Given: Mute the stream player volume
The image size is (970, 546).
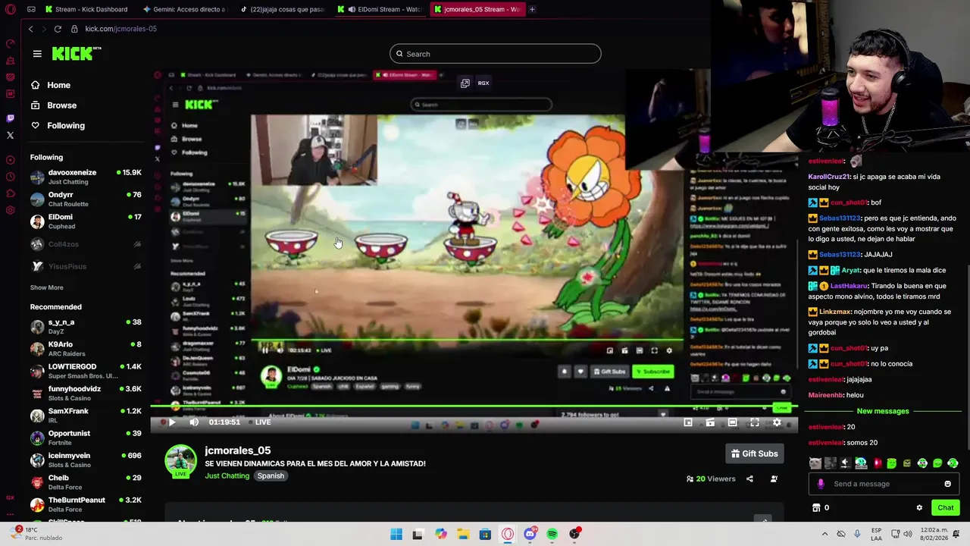Looking at the screenshot, I should (194, 422).
